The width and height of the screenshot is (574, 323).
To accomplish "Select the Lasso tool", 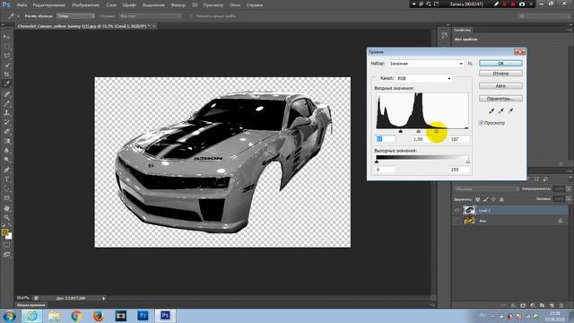I will 6,56.
